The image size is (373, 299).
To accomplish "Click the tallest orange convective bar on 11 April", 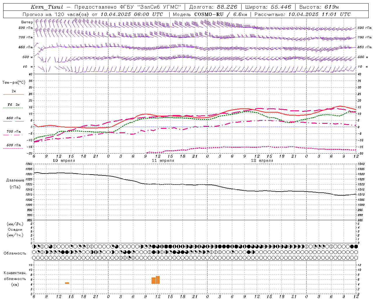I will [158, 280].
